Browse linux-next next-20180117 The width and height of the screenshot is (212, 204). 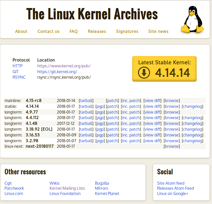171,146
